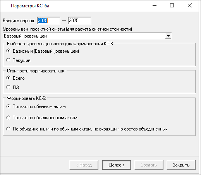201x175 pixels.
Task: Click the Закрыть button
Action: pos(181,165)
